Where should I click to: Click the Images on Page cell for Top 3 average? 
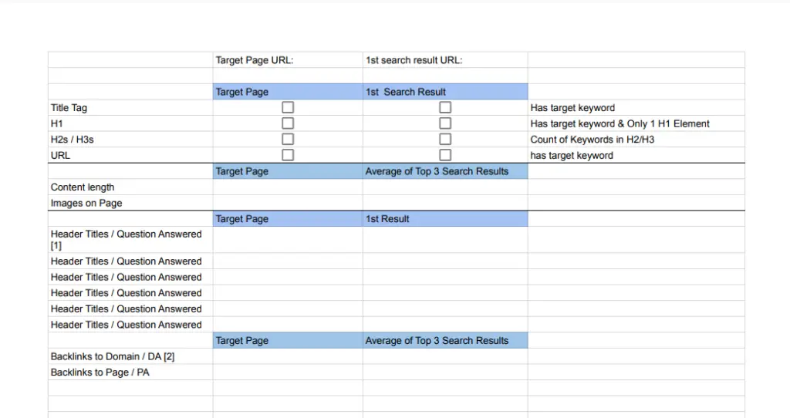[x=445, y=203]
